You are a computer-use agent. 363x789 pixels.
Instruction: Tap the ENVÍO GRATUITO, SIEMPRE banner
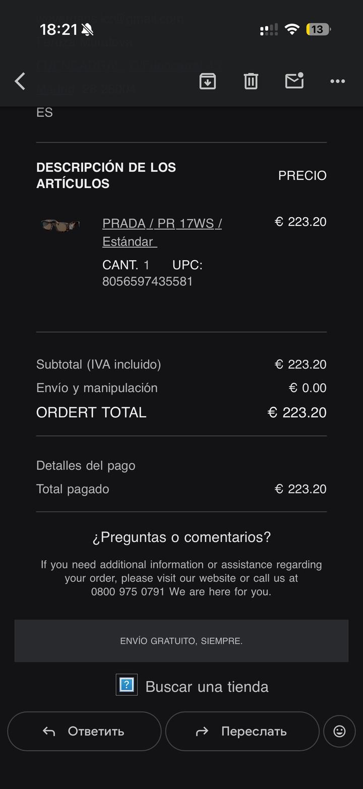[181, 641]
